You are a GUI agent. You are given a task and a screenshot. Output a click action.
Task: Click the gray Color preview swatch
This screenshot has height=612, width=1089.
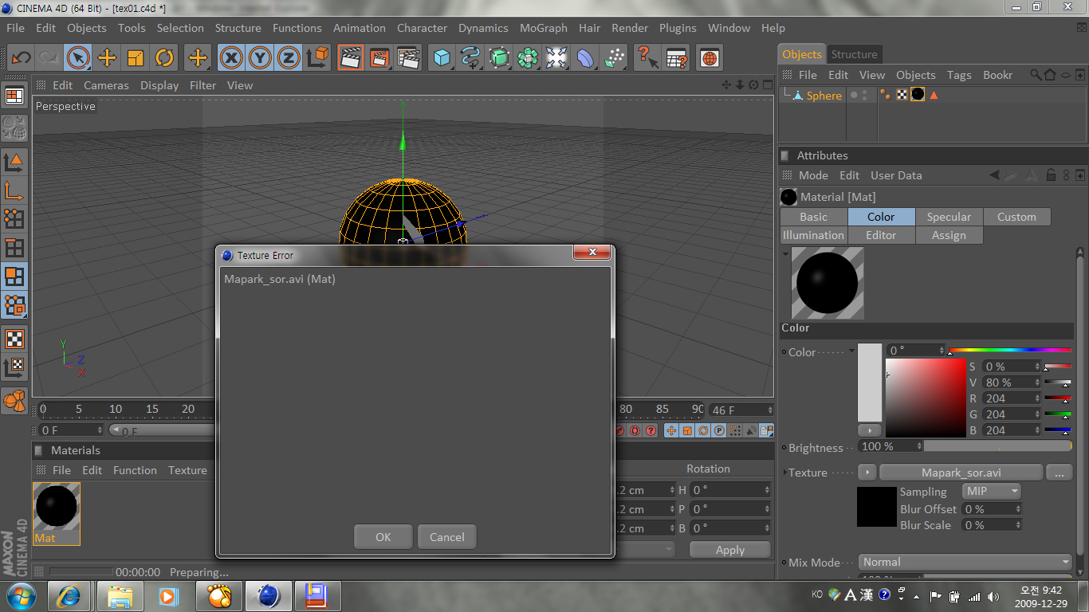[x=870, y=383]
